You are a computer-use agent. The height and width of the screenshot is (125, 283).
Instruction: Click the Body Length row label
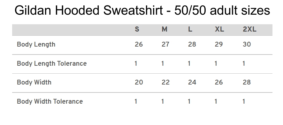click(36, 45)
